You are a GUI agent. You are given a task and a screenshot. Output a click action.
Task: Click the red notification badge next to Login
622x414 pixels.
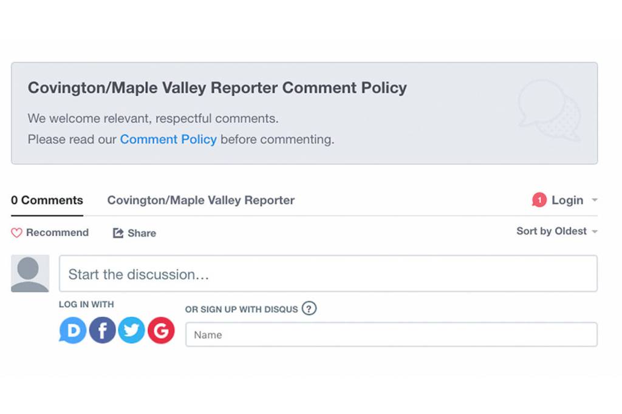tap(539, 199)
